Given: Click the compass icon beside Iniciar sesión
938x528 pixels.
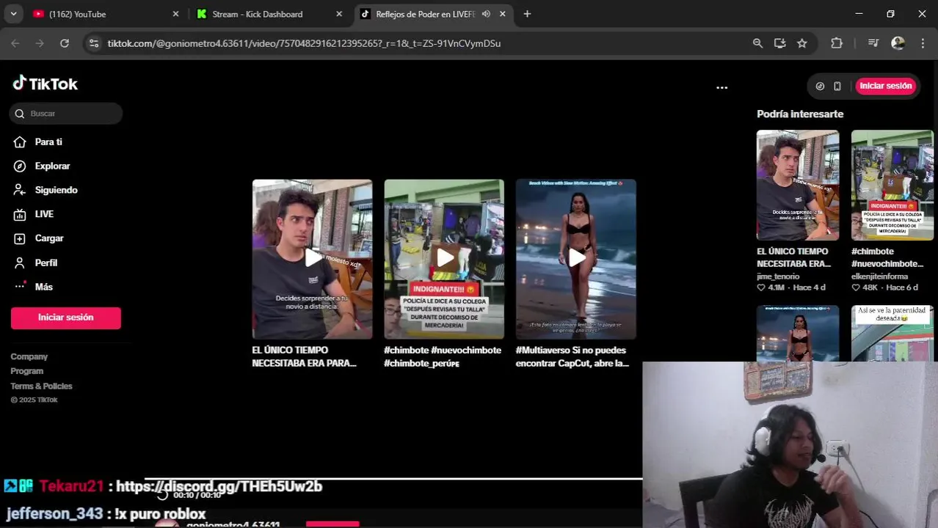Looking at the screenshot, I should coord(820,86).
